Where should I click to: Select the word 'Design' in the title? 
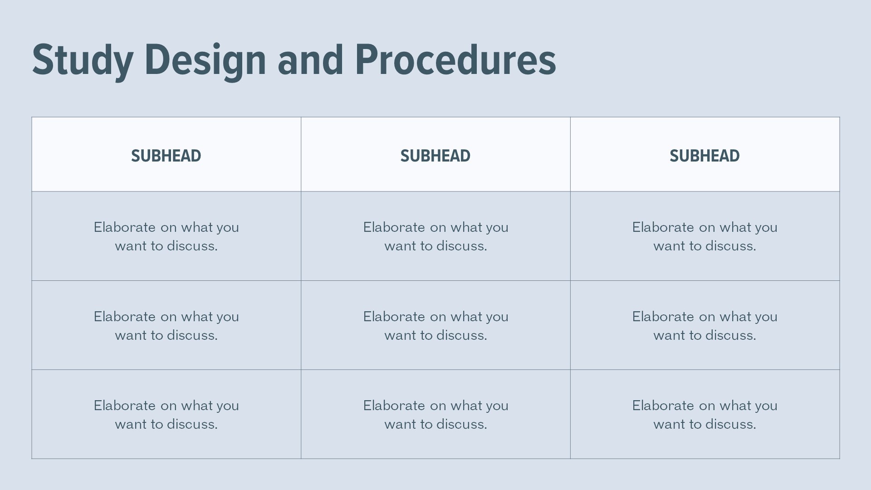coord(205,60)
